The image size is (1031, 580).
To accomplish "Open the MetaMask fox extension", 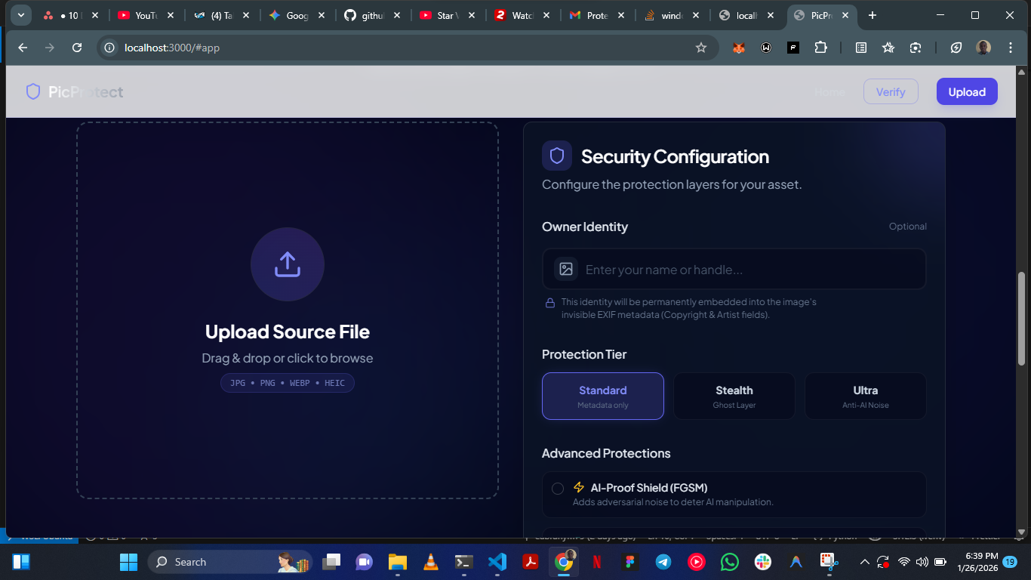I will click(x=739, y=48).
